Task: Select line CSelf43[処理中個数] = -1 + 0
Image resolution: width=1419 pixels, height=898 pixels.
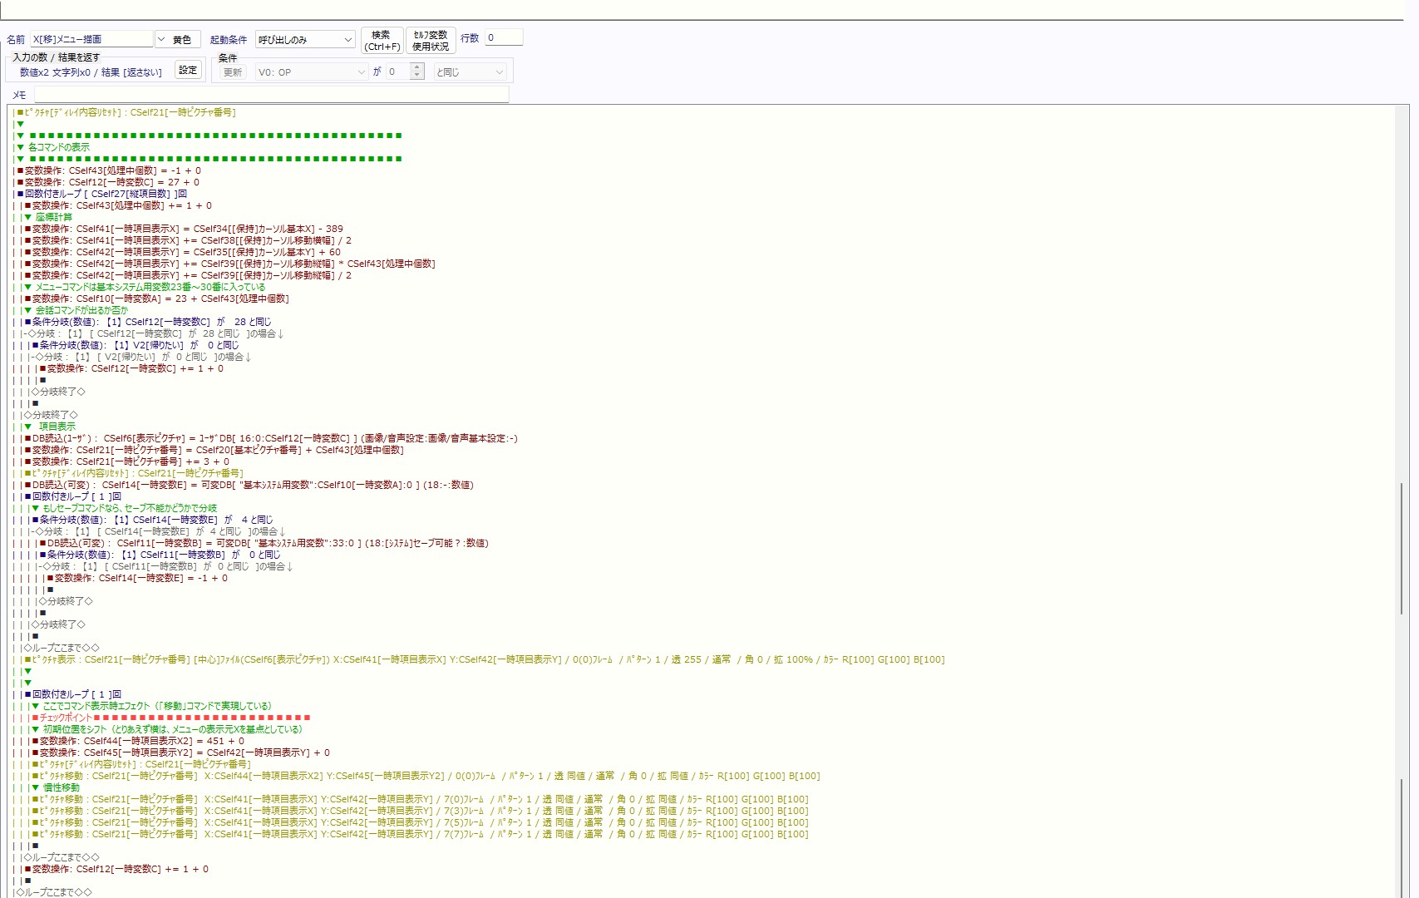Action: [112, 170]
